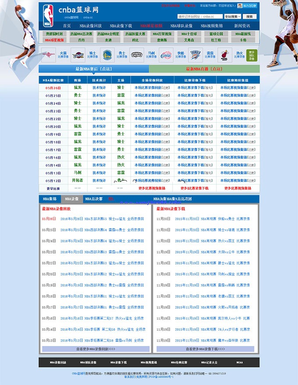The width and height of the screenshot is (298, 385).
Task: Click the Oklahoma City Thunder logo
Action: 195,55
